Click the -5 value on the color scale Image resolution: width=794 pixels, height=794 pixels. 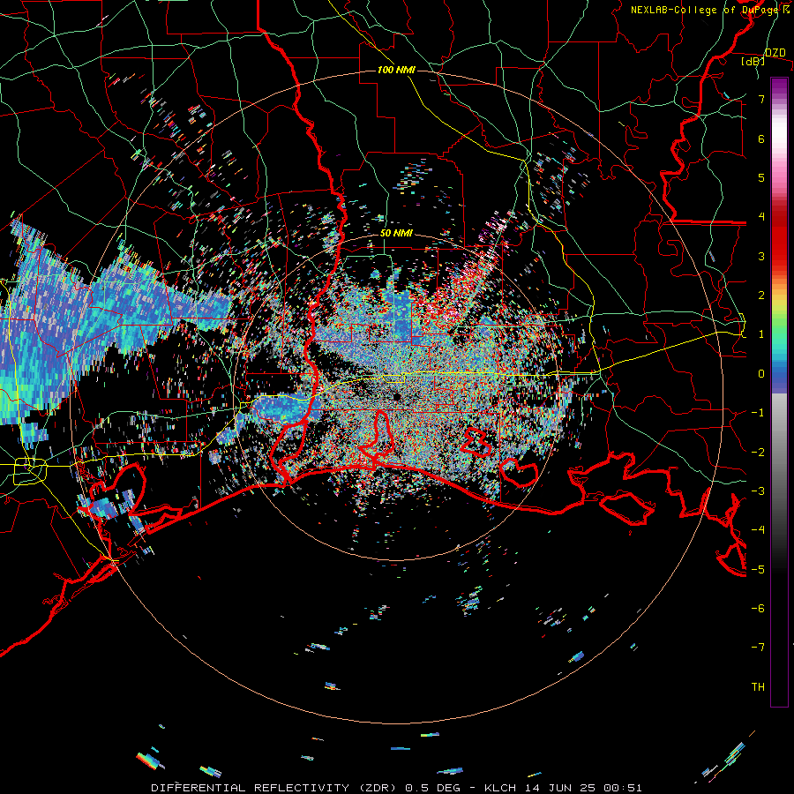758,570
